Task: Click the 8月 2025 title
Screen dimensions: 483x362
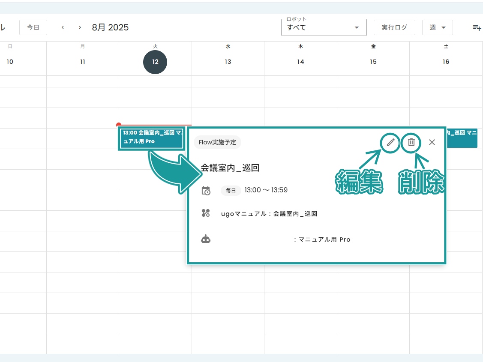Action: [x=110, y=27]
